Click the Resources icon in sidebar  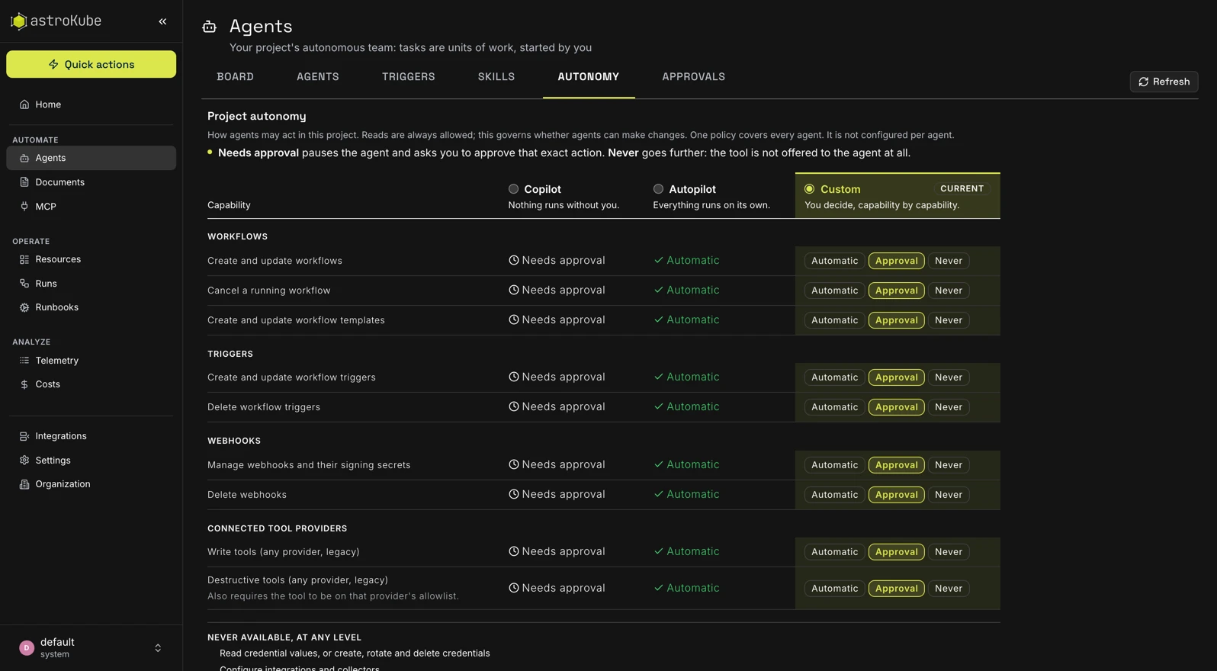point(24,259)
